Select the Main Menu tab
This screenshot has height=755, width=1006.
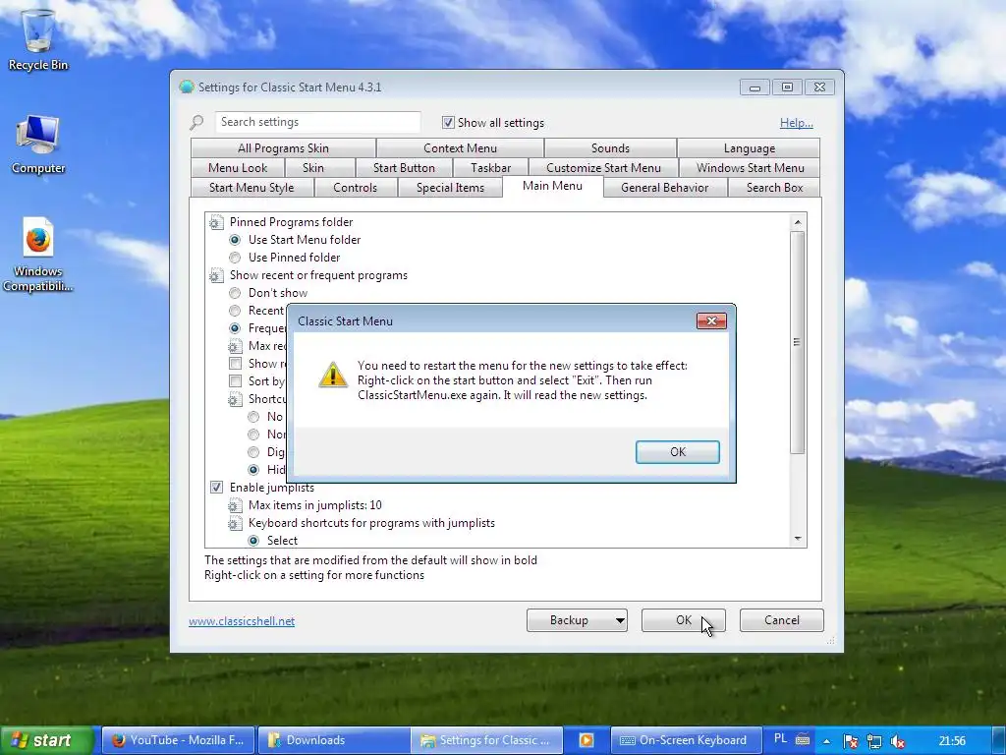[x=552, y=186]
